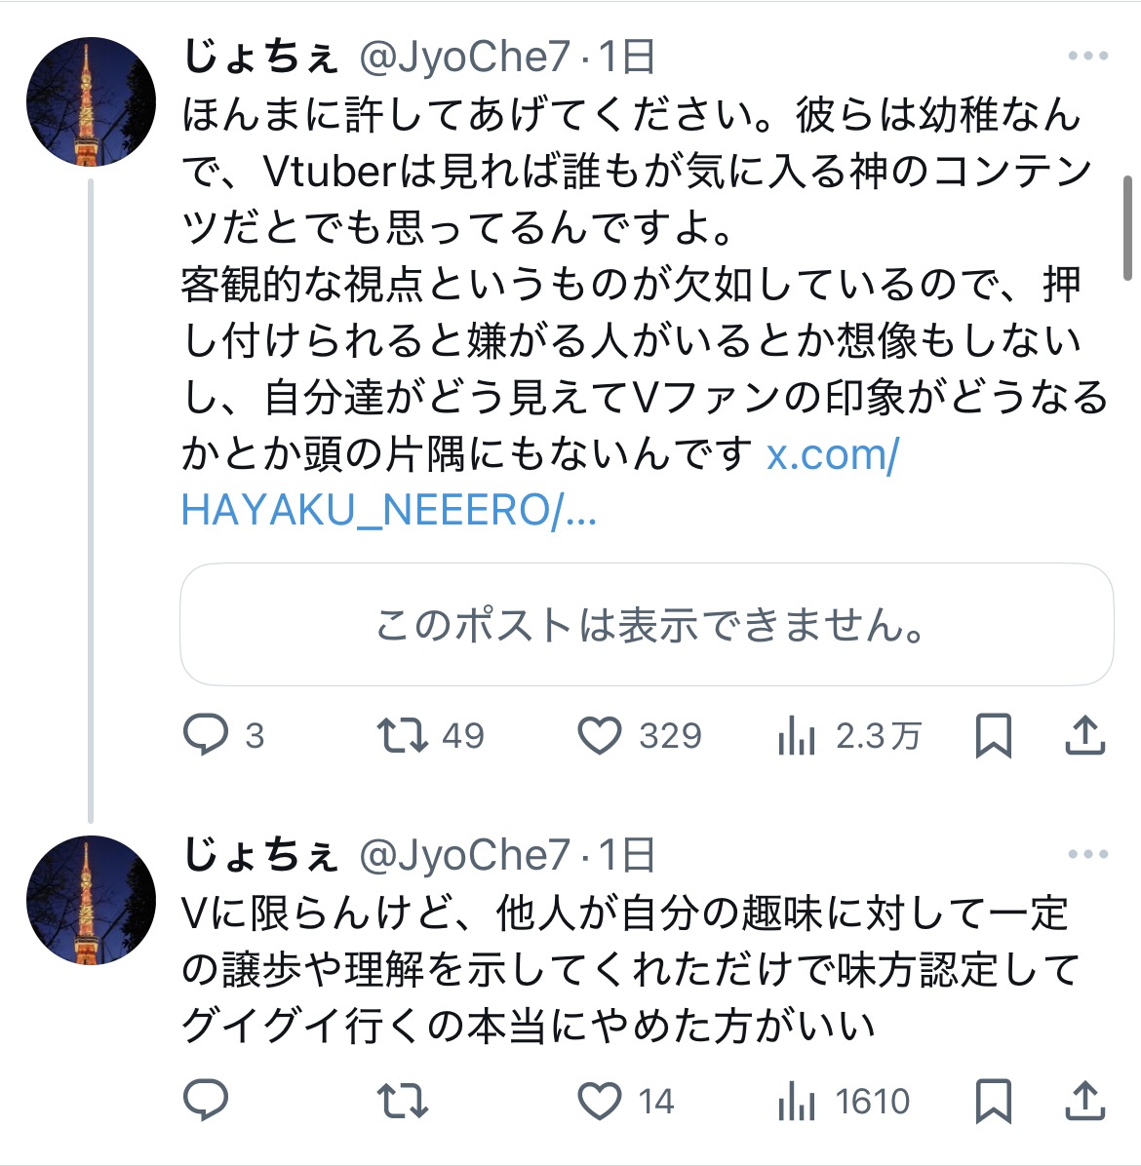This screenshot has height=1166, width=1141.
Task: Like the second post with 14 likes
Action: 600,1101
